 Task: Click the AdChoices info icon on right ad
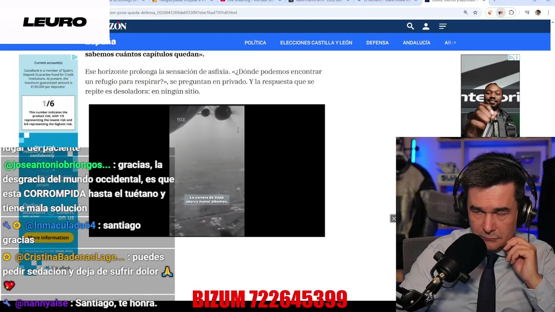pyautogui.click(x=511, y=58)
